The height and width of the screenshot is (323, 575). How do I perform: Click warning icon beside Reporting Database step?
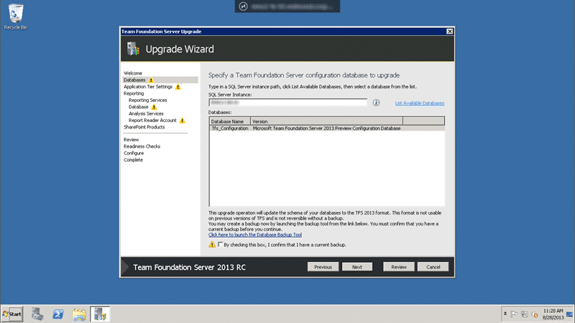click(154, 107)
